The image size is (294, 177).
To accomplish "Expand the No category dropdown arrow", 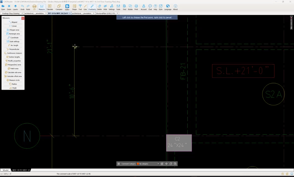I will [158, 164].
